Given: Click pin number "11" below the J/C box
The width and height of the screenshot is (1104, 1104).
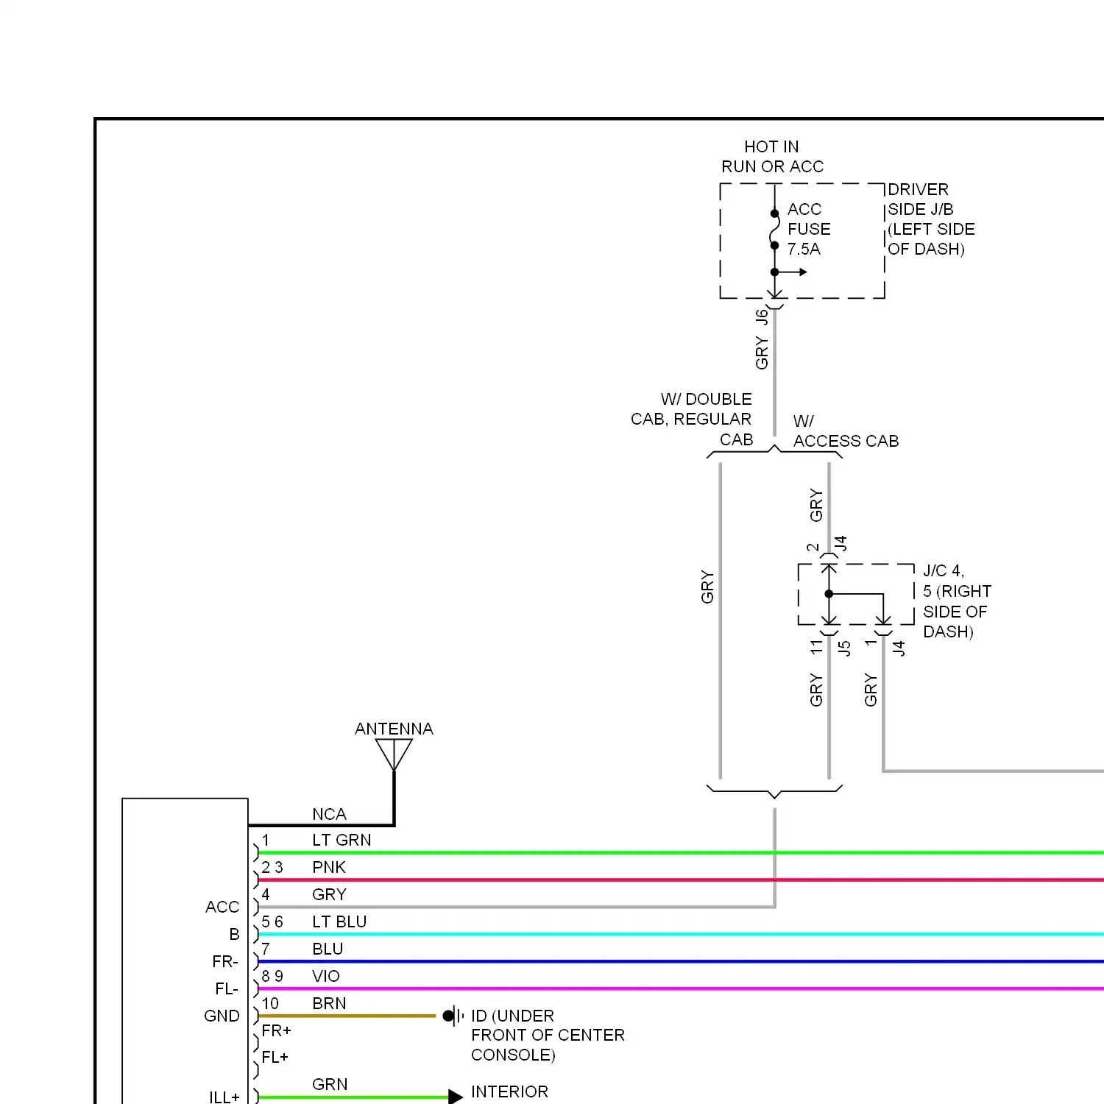Looking at the screenshot, I should (816, 647).
